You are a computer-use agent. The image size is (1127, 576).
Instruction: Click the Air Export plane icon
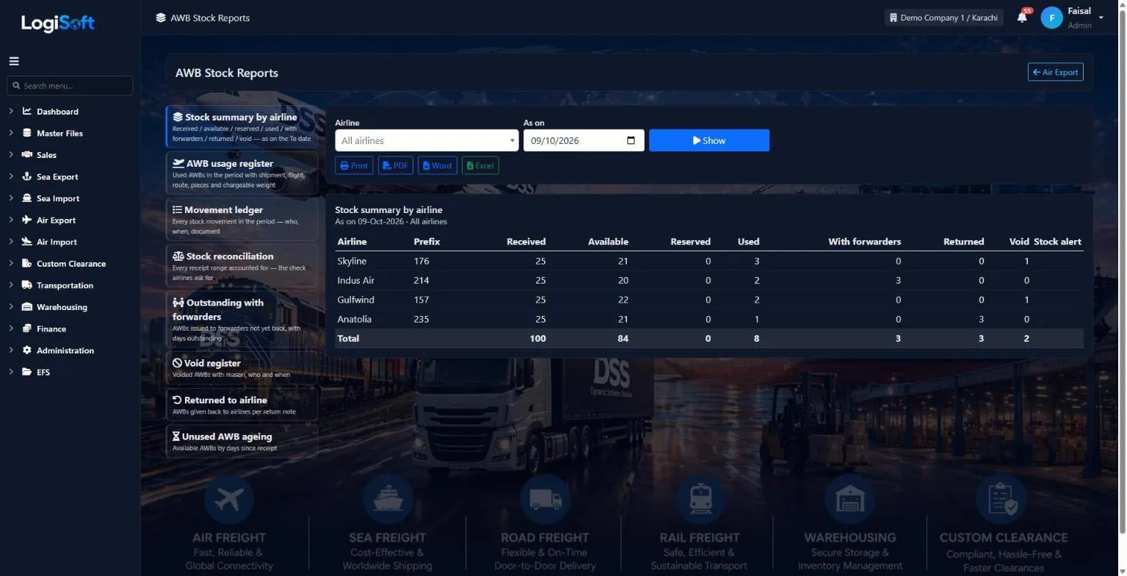click(x=27, y=220)
